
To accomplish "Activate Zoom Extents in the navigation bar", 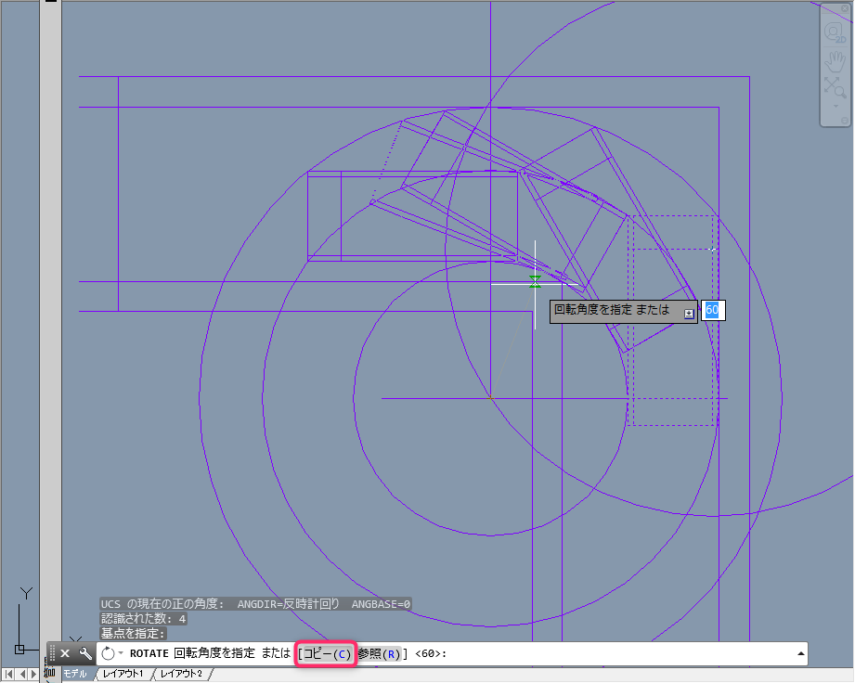I will point(833,85).
